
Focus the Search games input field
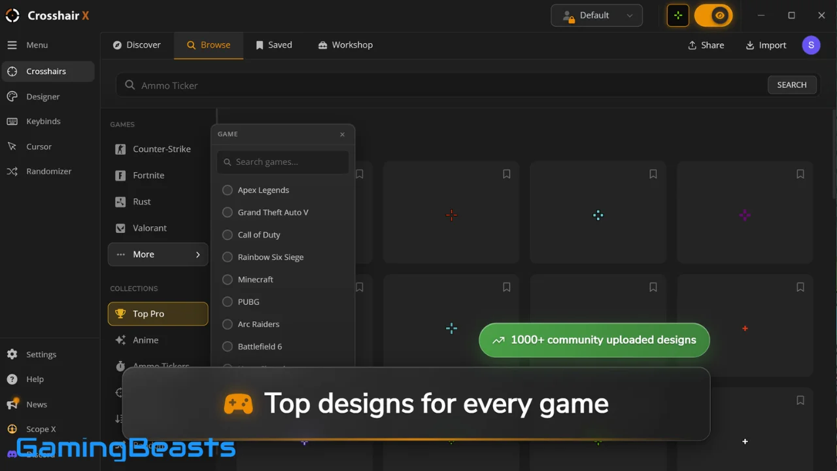pos(282,162)
